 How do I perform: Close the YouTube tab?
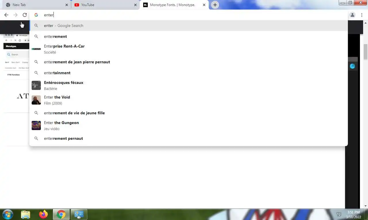click(x=135, y=5)
